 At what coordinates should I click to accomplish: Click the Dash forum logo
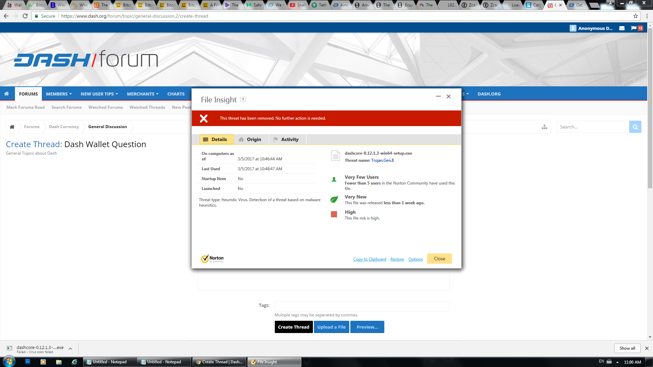coord(86,59)
